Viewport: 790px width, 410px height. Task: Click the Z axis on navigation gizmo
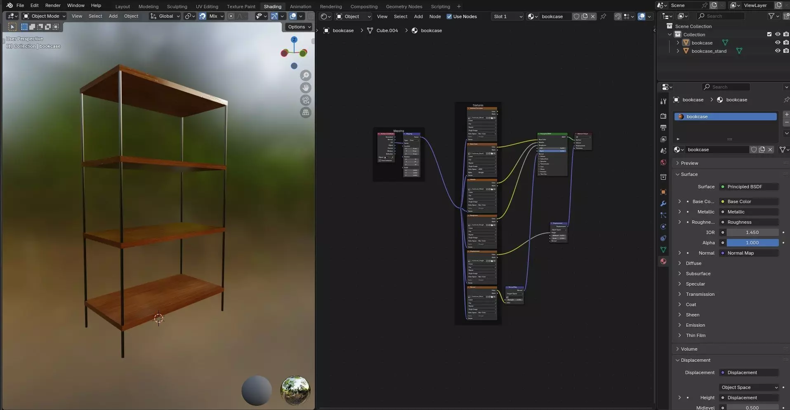(x=294, y=40)
